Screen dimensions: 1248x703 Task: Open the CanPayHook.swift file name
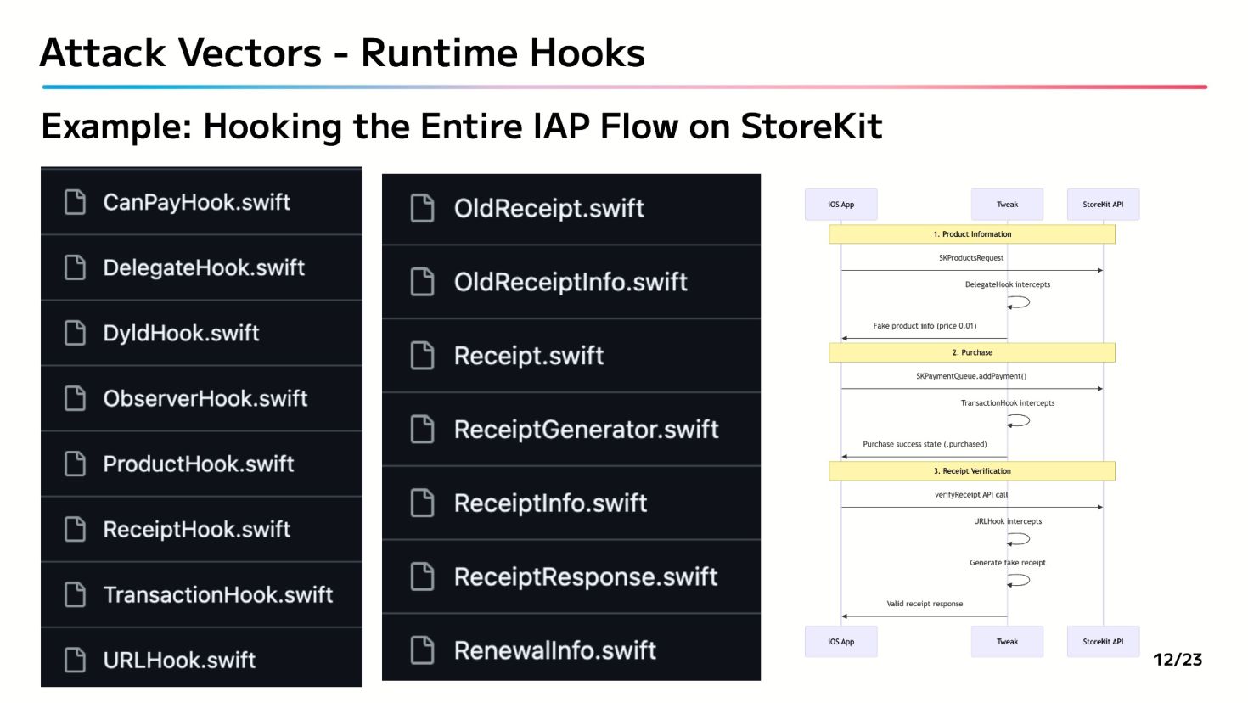[197, 202]
